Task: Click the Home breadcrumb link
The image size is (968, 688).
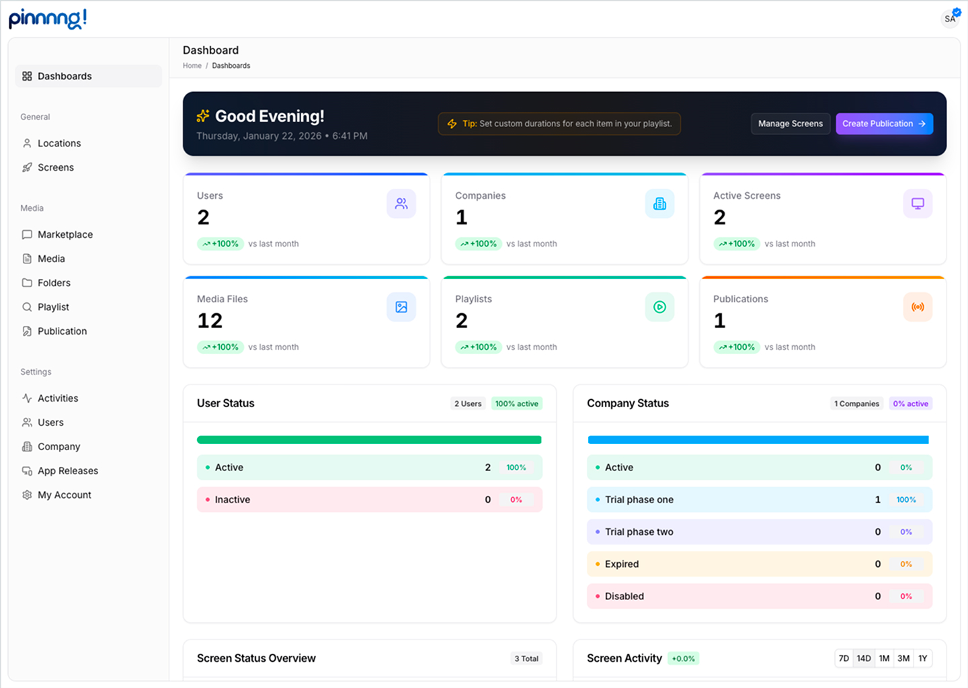Action: tap(192, 66)
